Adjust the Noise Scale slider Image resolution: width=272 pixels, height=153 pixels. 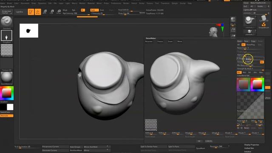coord(250,48)
